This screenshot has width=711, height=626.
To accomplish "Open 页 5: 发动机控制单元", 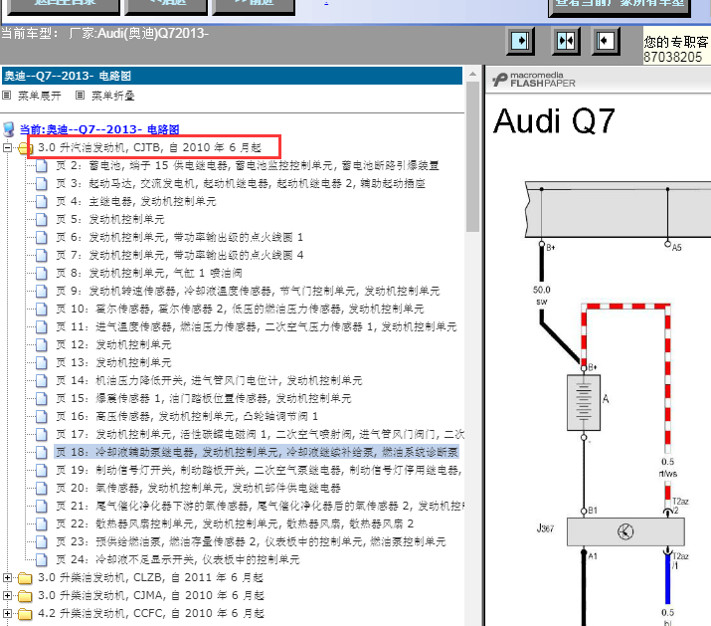I will click(x=110, y=219).
